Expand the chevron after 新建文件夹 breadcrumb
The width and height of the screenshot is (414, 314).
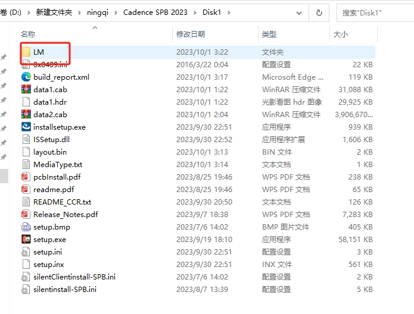click(79, 12)
